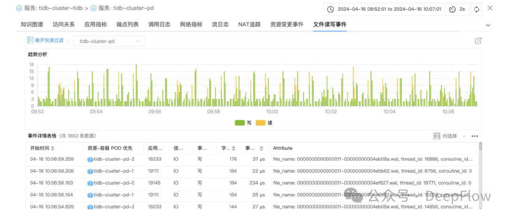Screen dimensions: 507x216
Task: Switch to the 调用日志 tab
Action: [x=160, y=24]
